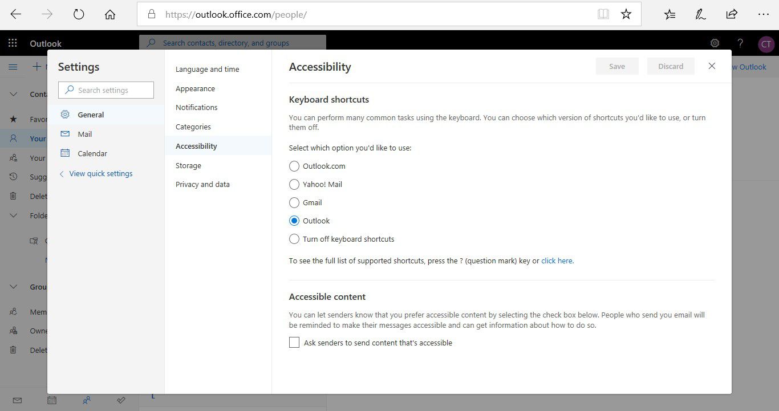Collapse the Groups section chevron

14,287
